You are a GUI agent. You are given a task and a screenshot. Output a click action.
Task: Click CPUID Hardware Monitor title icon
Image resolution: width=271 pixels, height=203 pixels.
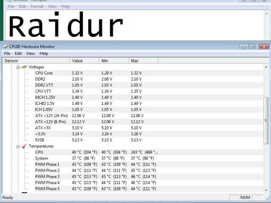[5, 47]
